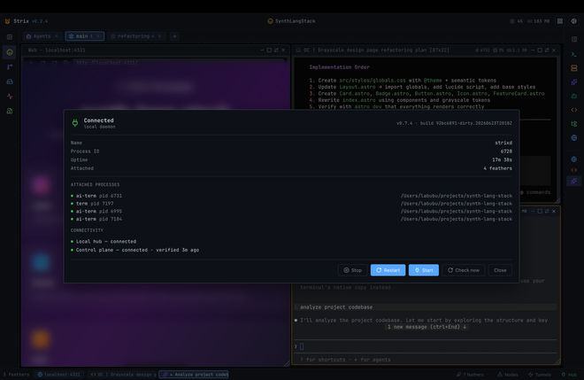584x380 pixels.
Task: Click the 4 feathers attached value
Action: [x=497, y=168]
